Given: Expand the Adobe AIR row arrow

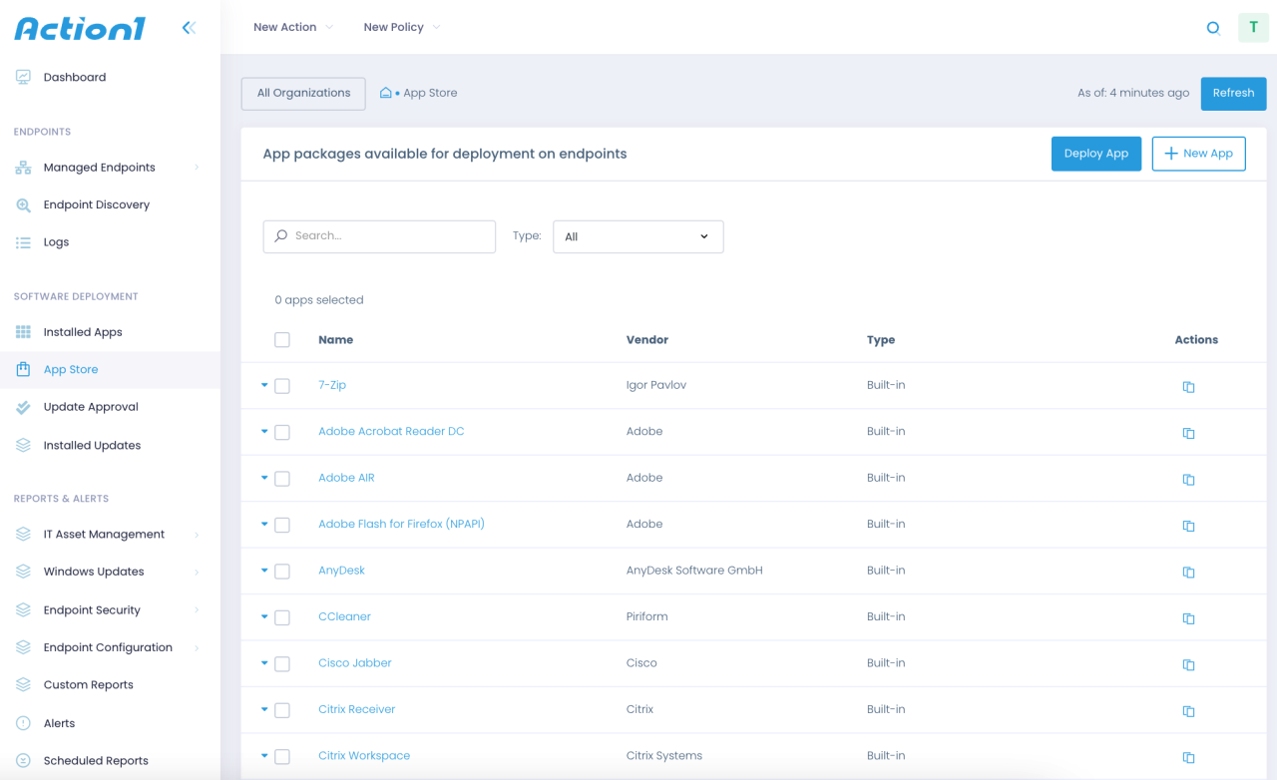Looking at the screenshot, I should [x=264, y=478].
